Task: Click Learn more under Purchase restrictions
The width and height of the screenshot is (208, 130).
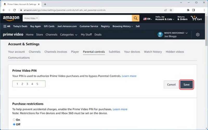Action: coord(120,109)
